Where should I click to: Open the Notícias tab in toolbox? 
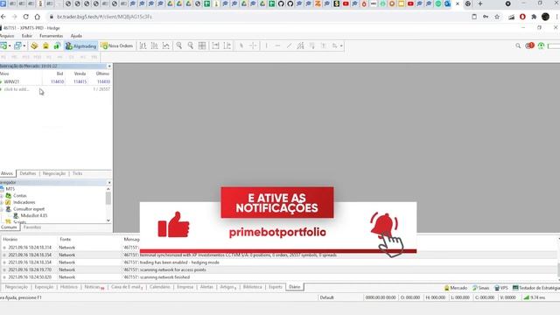click(x=94, y=287)
